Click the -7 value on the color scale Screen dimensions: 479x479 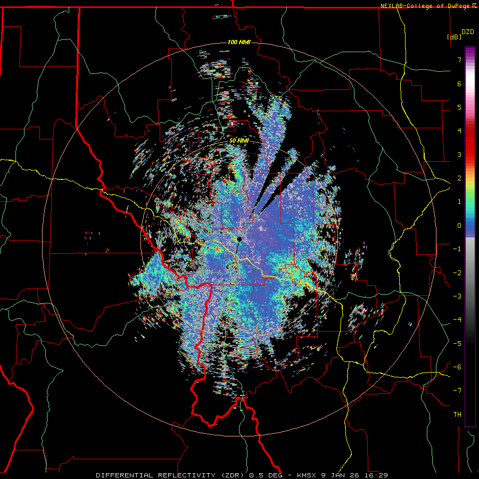coord(457,391)
